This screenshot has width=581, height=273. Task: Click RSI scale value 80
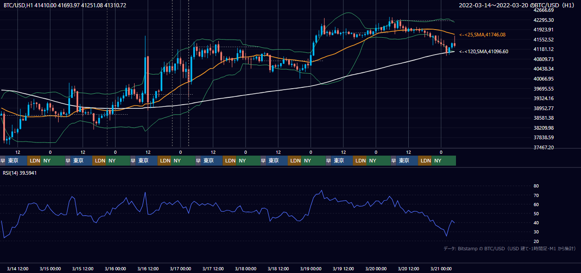coord(536,186)
